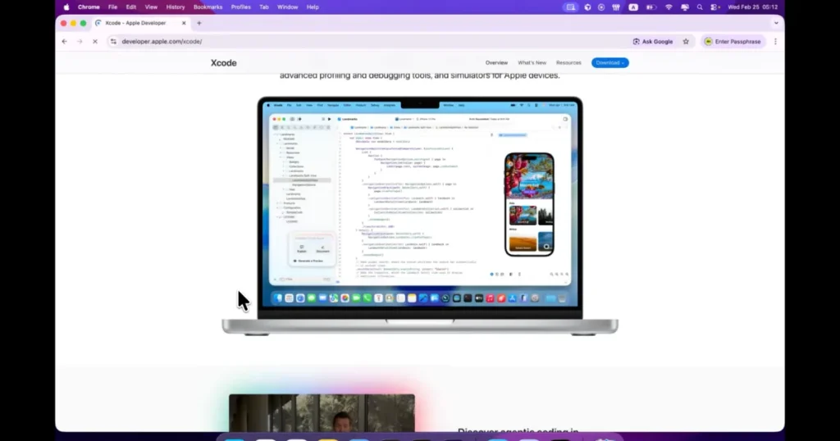This screenshot has width=840, height=441.
Task: Open the What's New link
Action: [x=532, y=62]
